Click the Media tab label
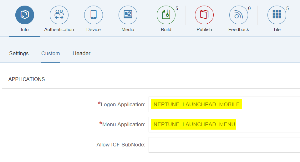This screenshot has height=162, width=300. pos(128,30)
